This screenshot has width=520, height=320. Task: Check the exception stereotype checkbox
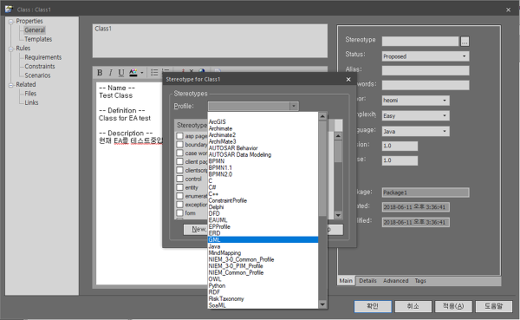pyautogui.click(x=179, y=205)
